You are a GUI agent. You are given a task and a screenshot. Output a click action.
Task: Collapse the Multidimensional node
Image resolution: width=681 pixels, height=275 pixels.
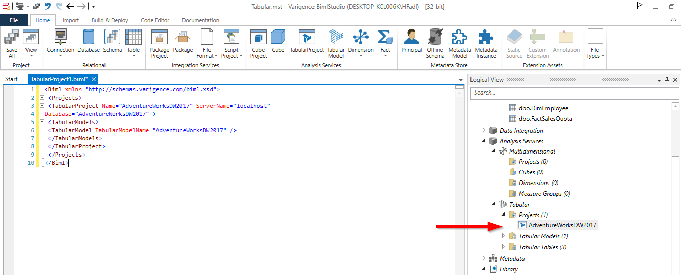point(493,151)
